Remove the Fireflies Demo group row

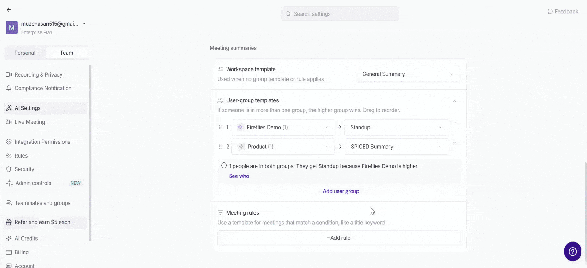point(454,124)
